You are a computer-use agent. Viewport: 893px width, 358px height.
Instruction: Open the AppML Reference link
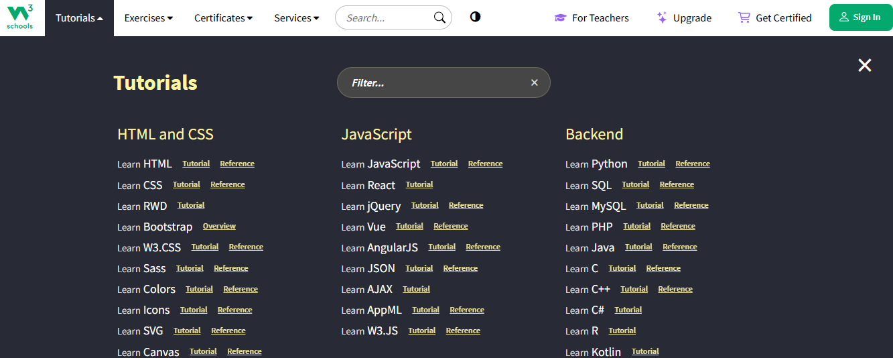467,310
